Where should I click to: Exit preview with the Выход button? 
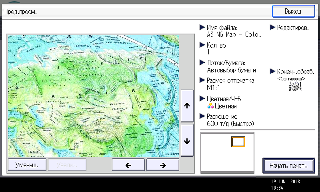click(x=294, y=11)
